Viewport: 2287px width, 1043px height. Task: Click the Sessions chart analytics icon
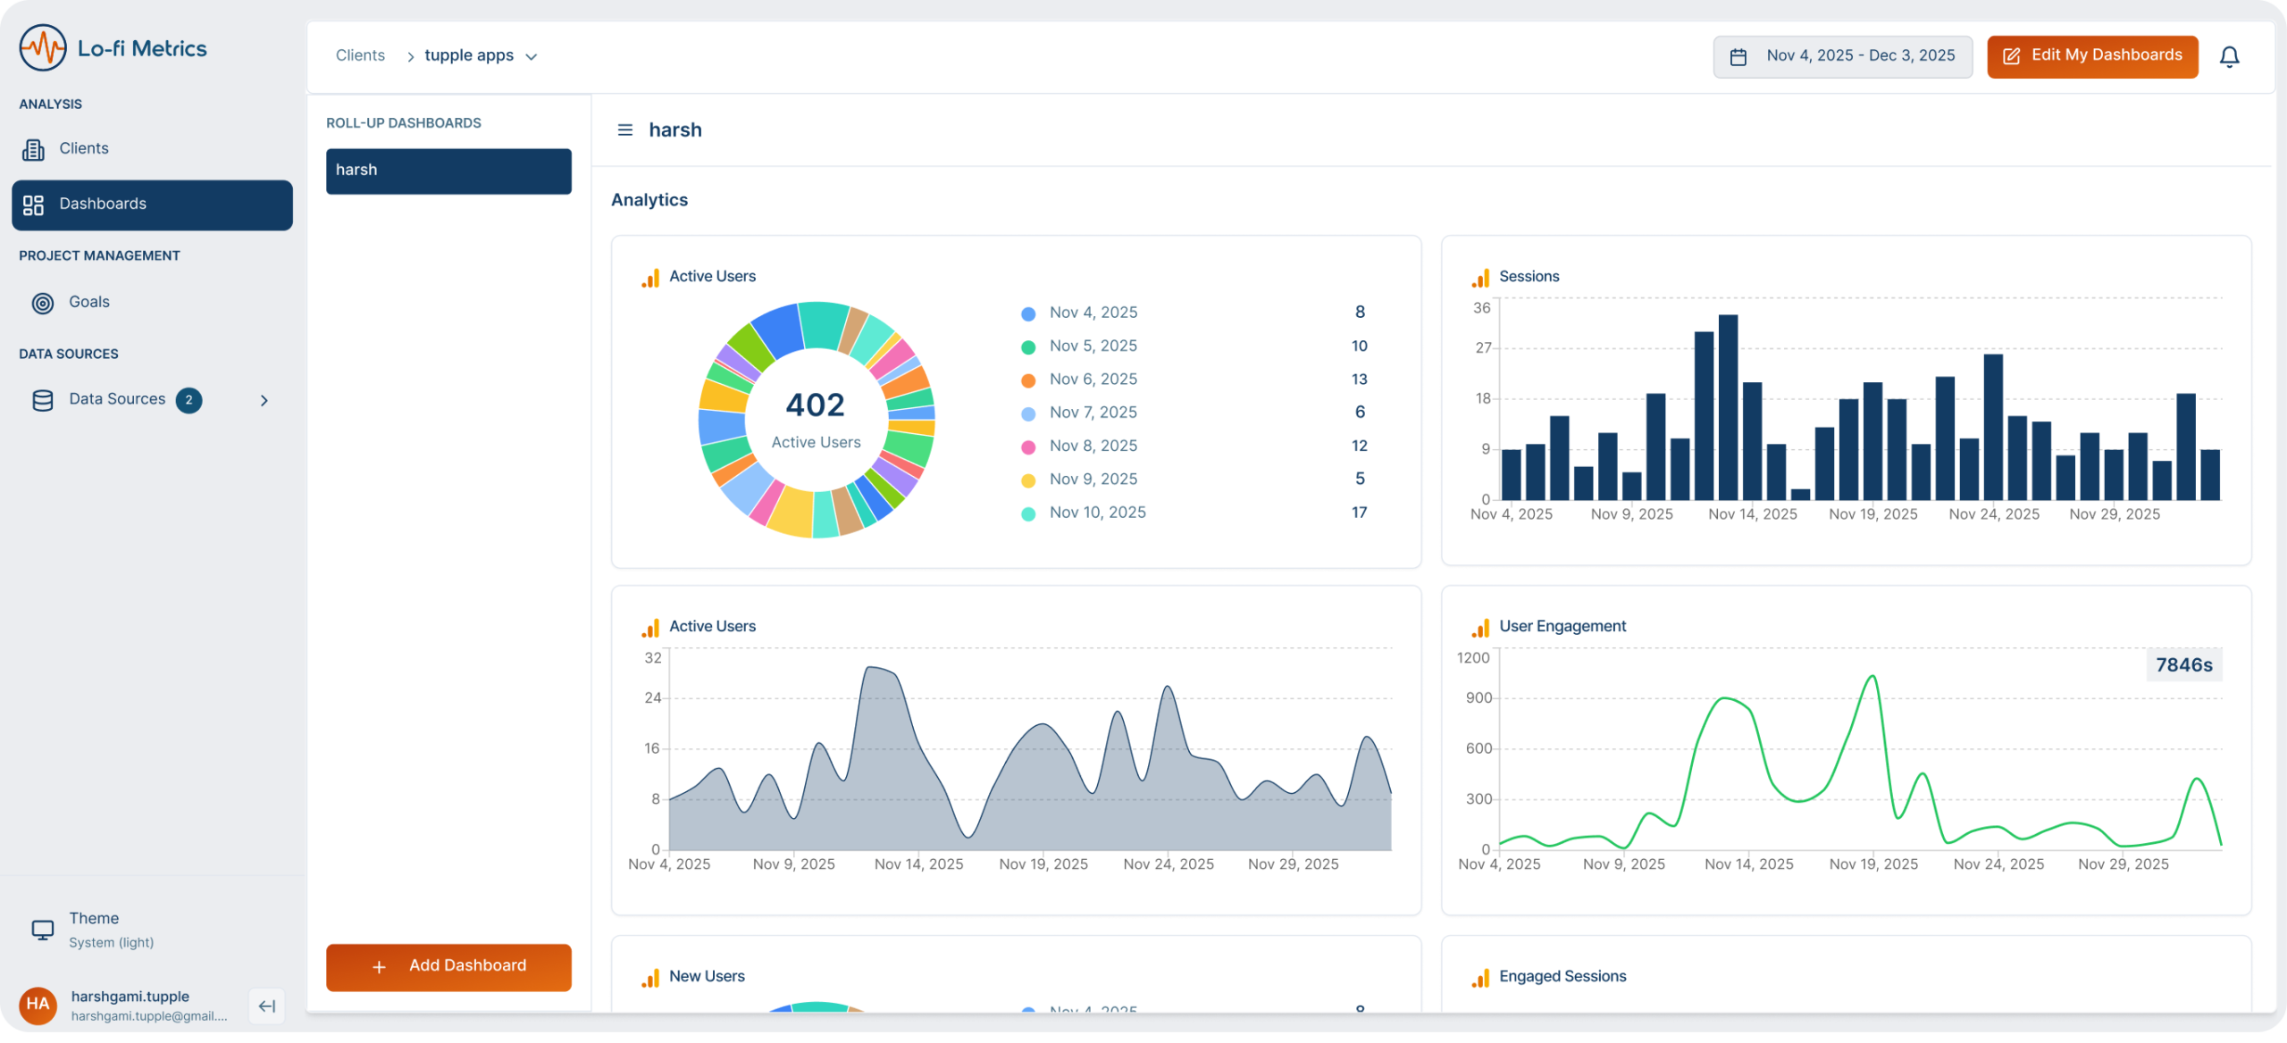(1480, 278)
